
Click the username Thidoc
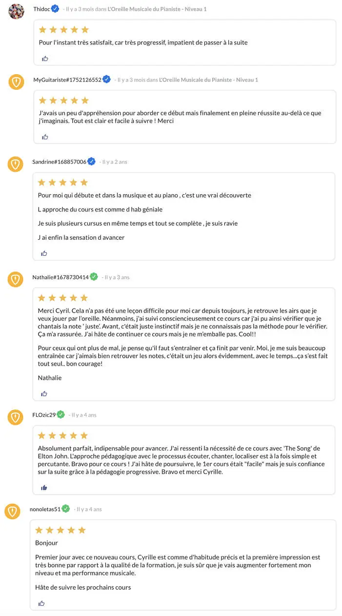click(41, 9)
